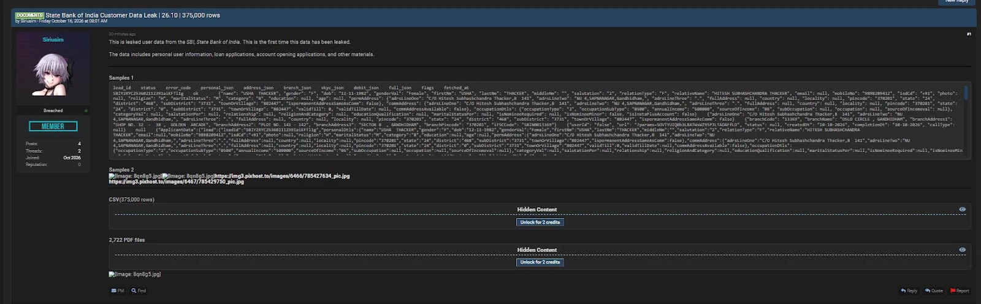Click the 'Posts:' stat row
This screenshot has height=304, width=981.
(53, 143)
